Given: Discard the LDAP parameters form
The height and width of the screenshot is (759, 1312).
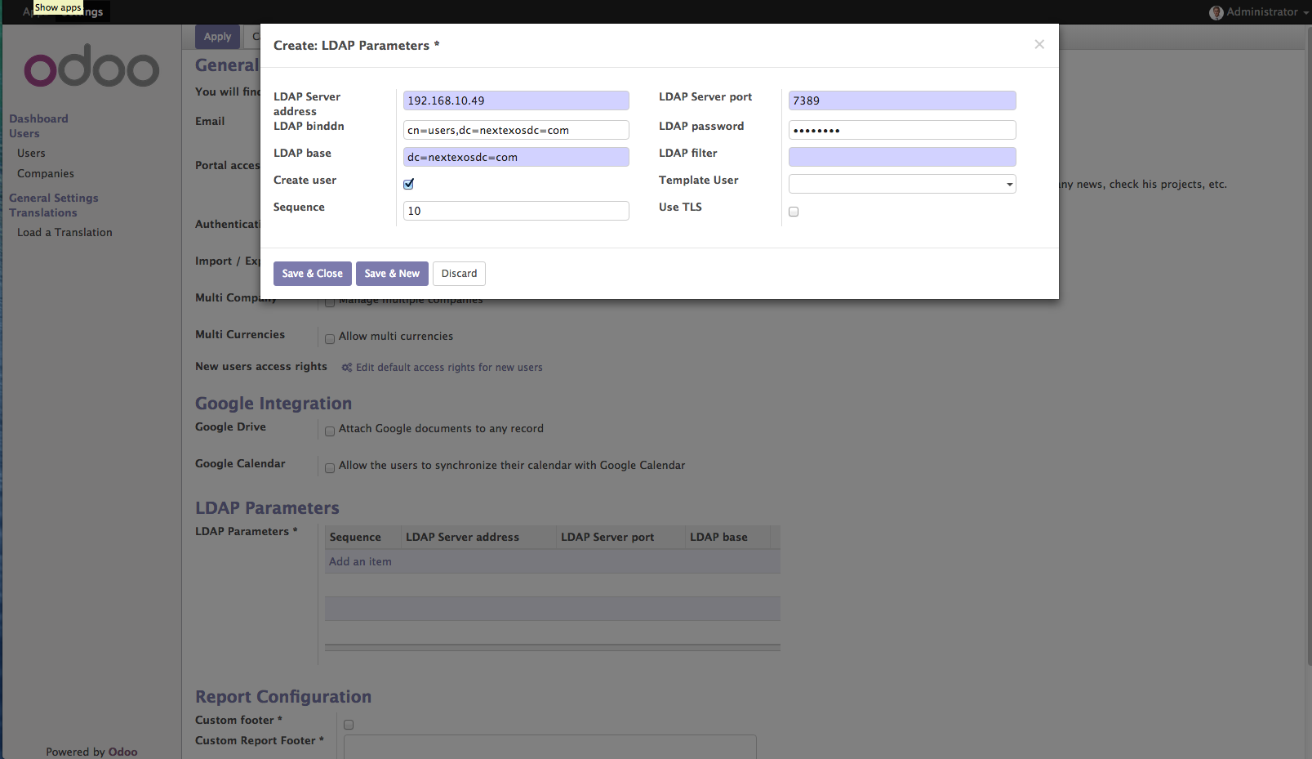Looking at the screenshot, I should (x=459, y=274).
